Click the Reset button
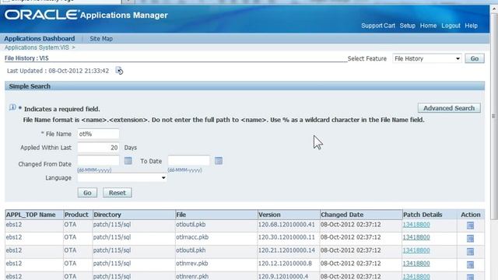 point(117,193)
